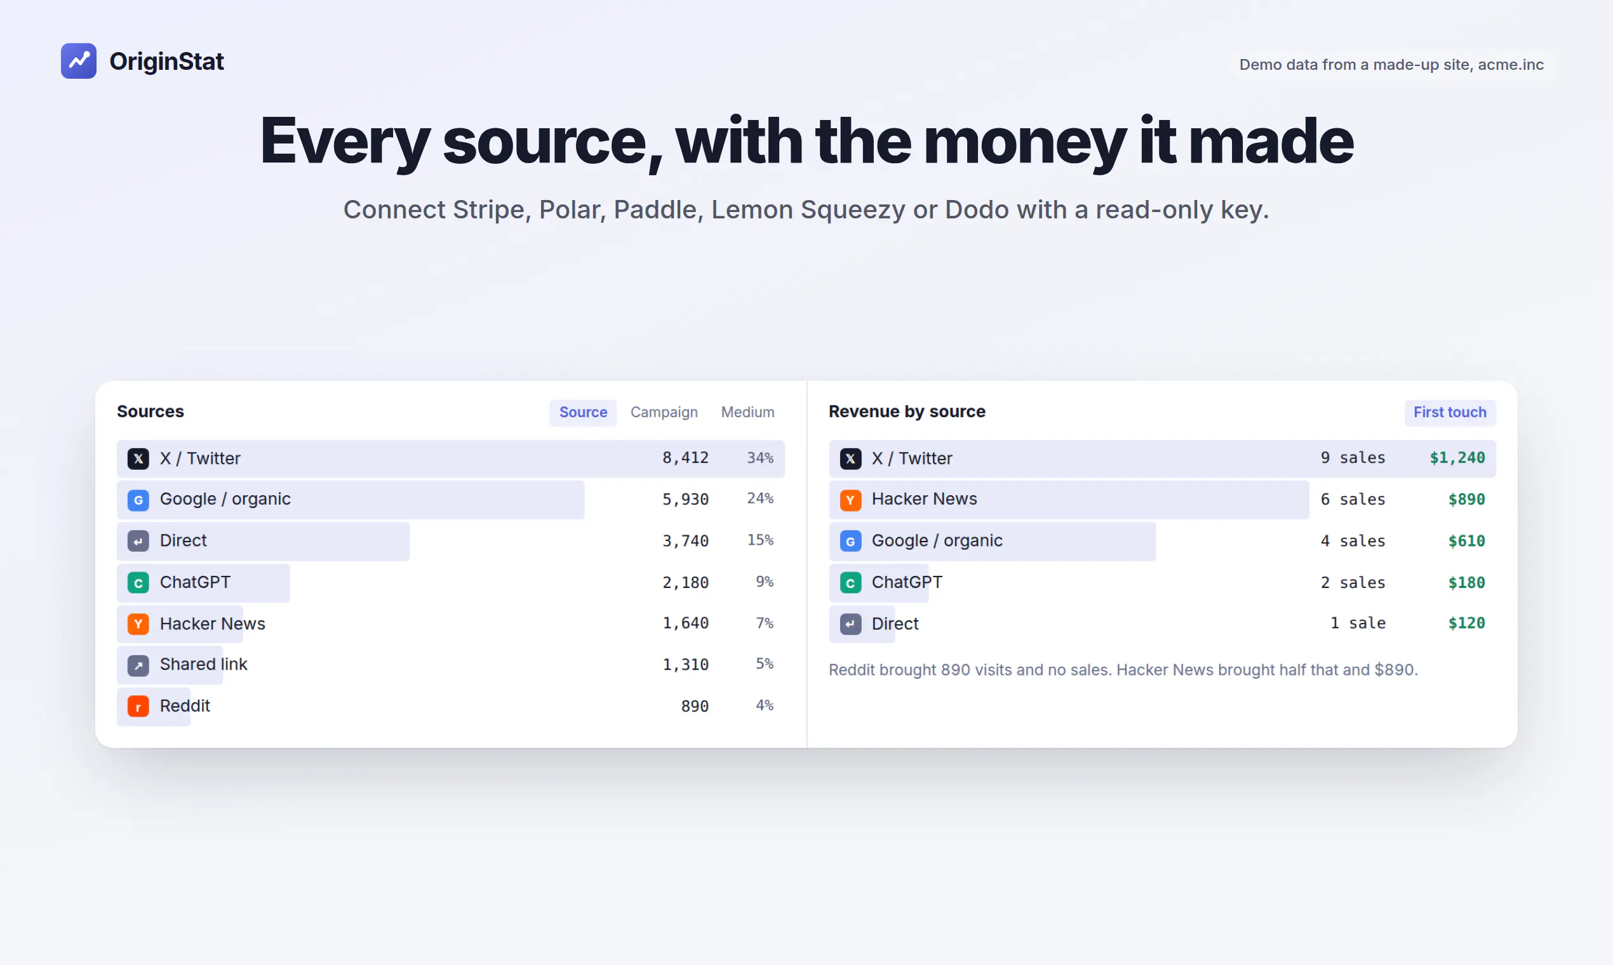1613x965 pixels.
Task: Select the "Hacker News" label in Sources
Action: [213, 623]
